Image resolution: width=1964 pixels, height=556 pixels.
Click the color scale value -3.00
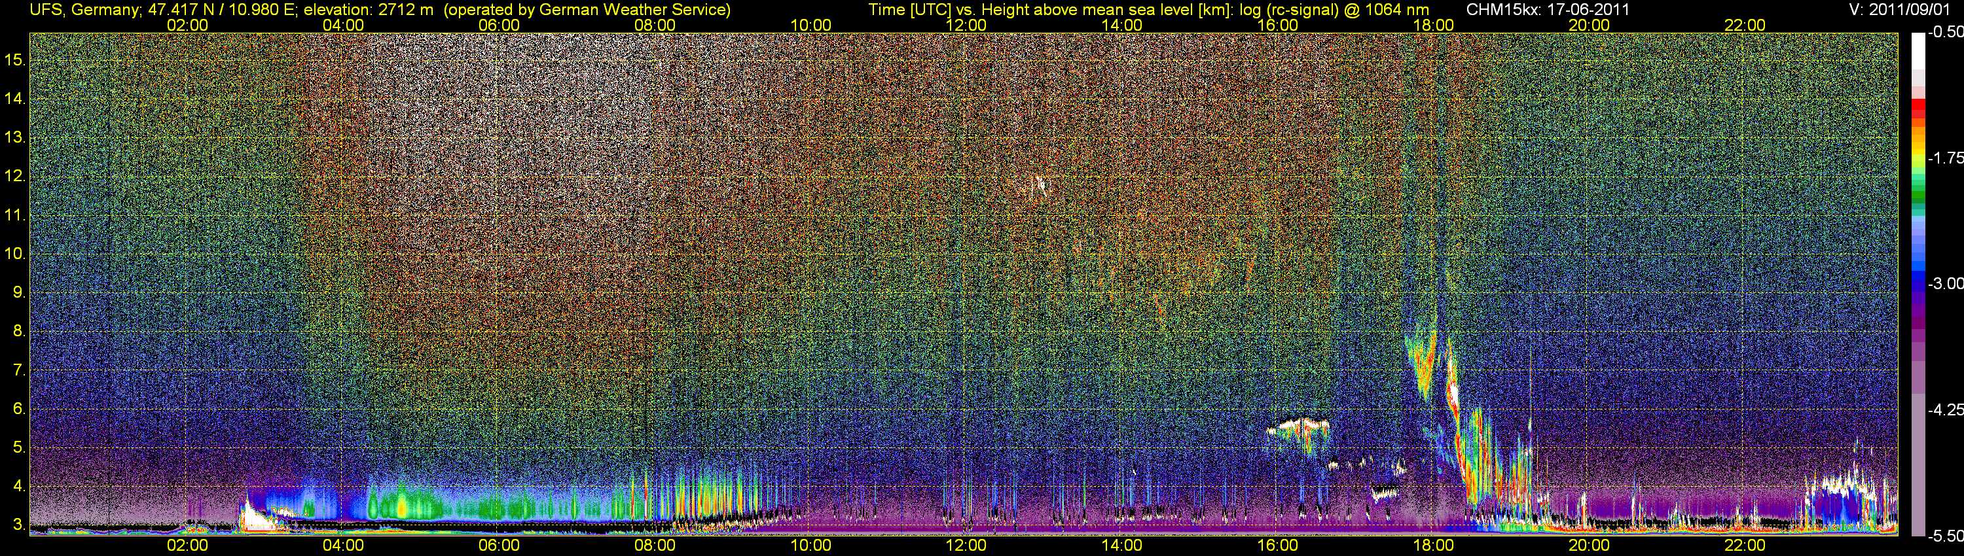(x=1946, y=284)
